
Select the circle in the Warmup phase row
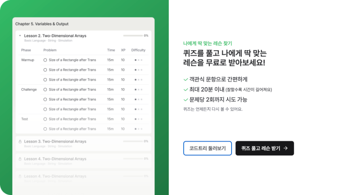pos(45,60)
